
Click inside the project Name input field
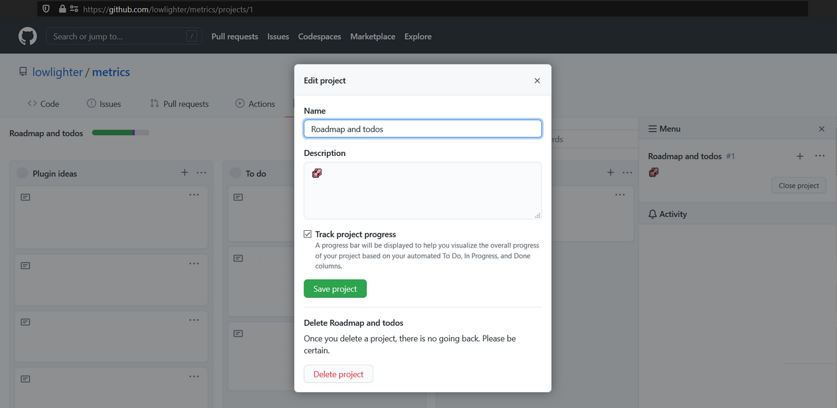pos(422,129)
